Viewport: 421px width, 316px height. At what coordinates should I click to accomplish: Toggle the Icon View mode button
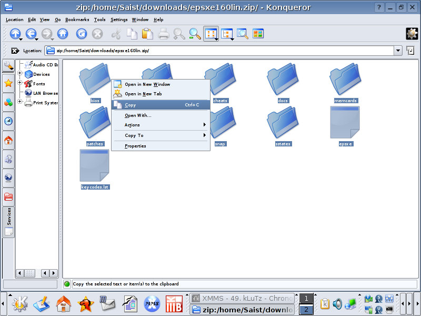(x=211, y=34)
